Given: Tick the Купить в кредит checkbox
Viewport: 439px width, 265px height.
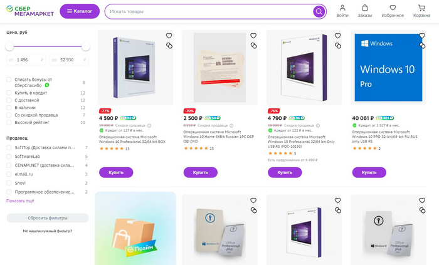Looking at the screenshot, I should 9,93.
